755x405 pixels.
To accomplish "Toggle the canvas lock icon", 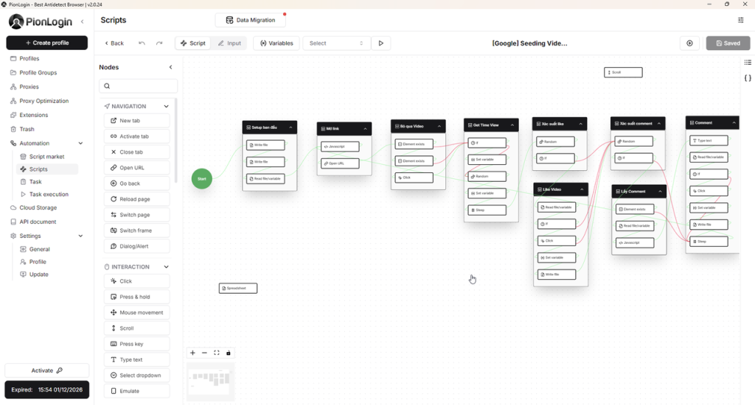I will 229,353.
